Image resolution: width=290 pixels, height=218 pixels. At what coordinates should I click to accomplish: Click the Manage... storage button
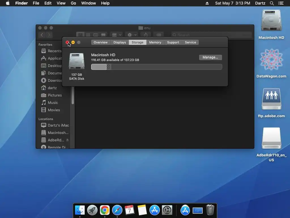tap(210, 57)
